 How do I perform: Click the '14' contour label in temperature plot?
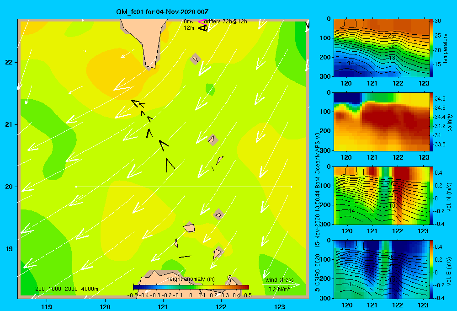351,63
